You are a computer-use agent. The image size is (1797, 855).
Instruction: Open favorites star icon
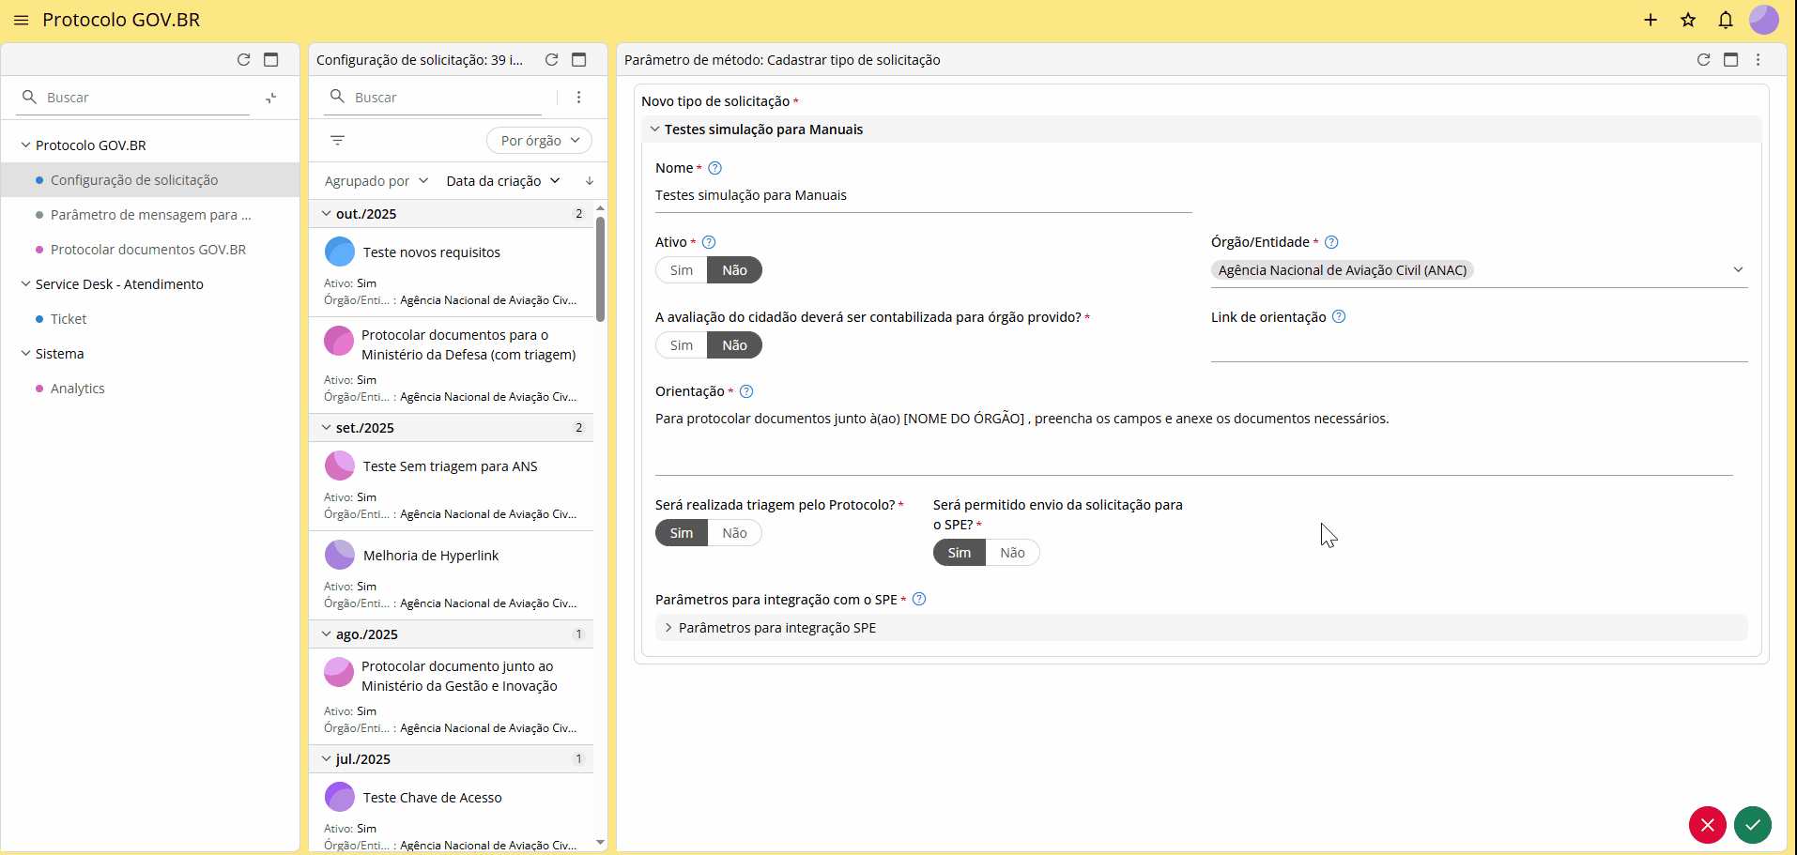coord(1688,20)
